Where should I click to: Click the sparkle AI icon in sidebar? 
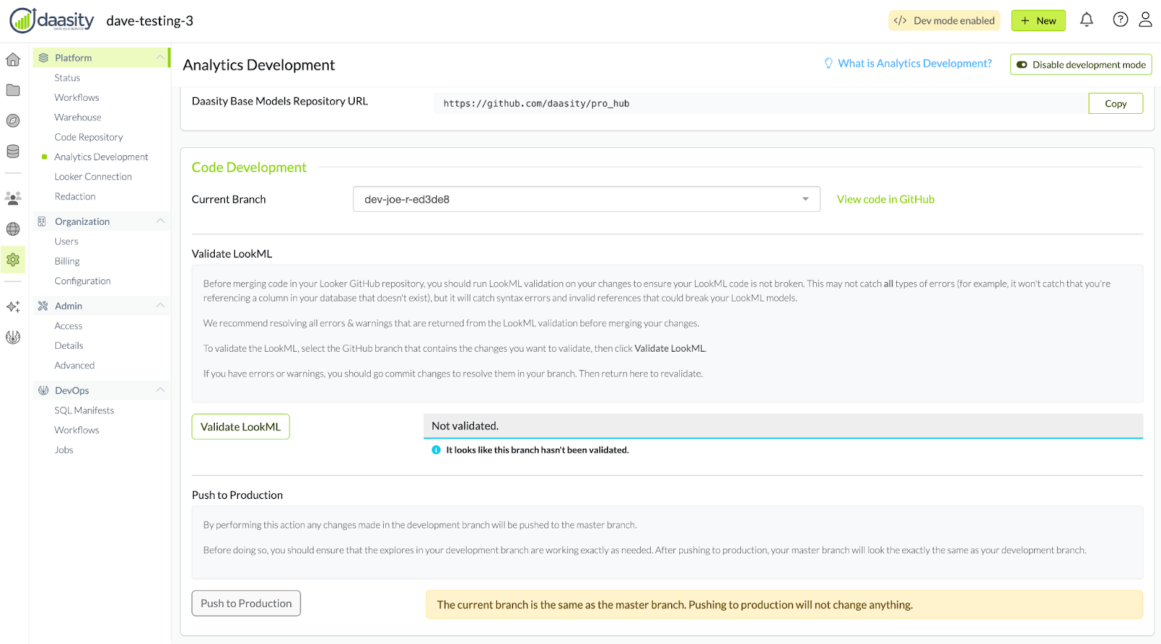pyautogui.click(x=13, y=307)
